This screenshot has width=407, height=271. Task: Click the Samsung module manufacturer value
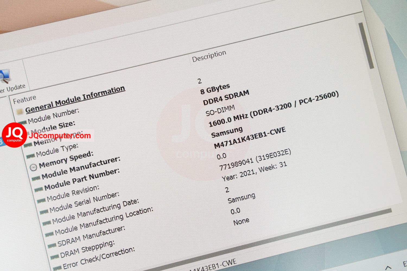pyautogui.click(x=227, y=132)
